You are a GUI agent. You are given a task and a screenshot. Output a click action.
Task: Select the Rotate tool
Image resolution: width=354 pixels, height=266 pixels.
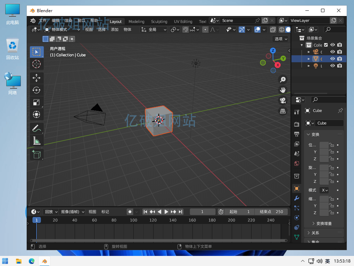[36, 90]
